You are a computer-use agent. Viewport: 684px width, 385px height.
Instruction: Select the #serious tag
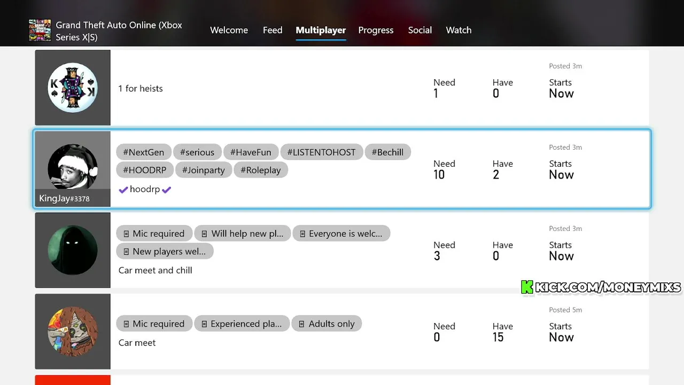pyautogui.click(x=197, y=152)
